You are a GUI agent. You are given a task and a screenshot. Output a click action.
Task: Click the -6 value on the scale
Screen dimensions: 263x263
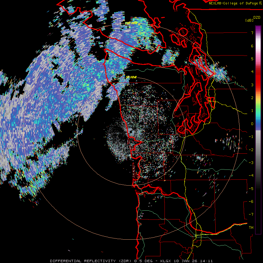pyautogui.click(x=251, y=202)
